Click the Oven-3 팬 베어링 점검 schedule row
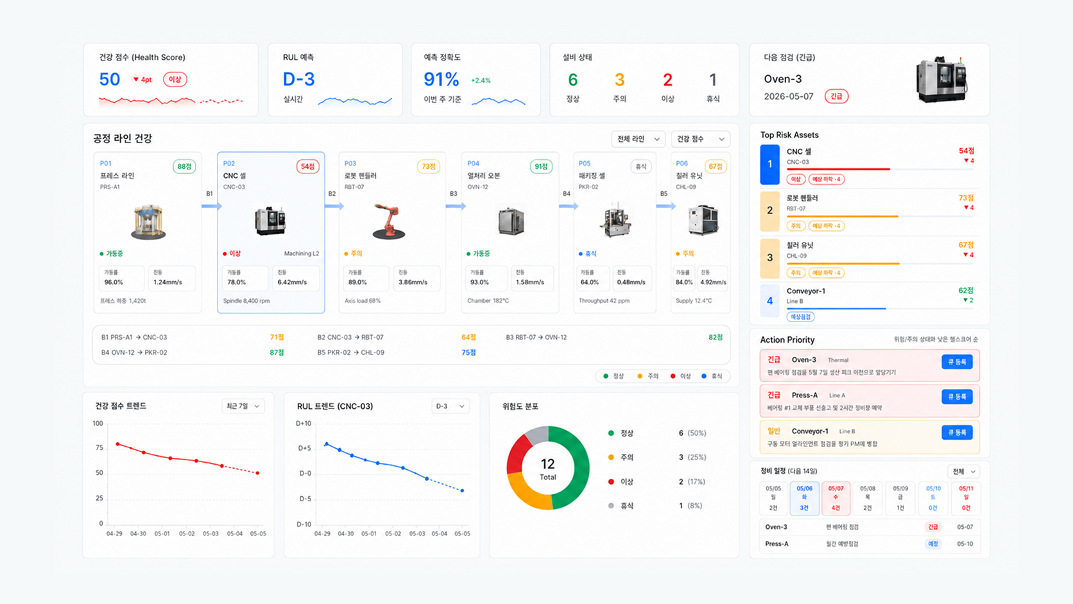Viewport: 1073px width, 604px height. [x=869, y=527]
